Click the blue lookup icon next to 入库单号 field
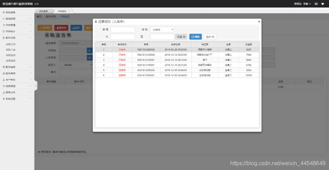 [x=90, y=58]
